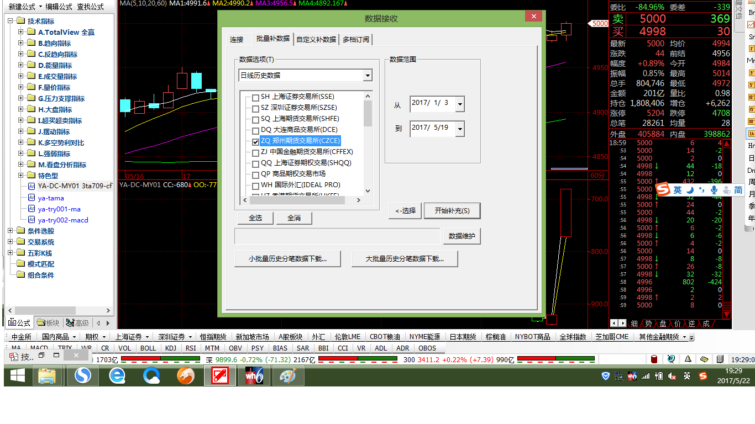Click the 全消 button

294,218
